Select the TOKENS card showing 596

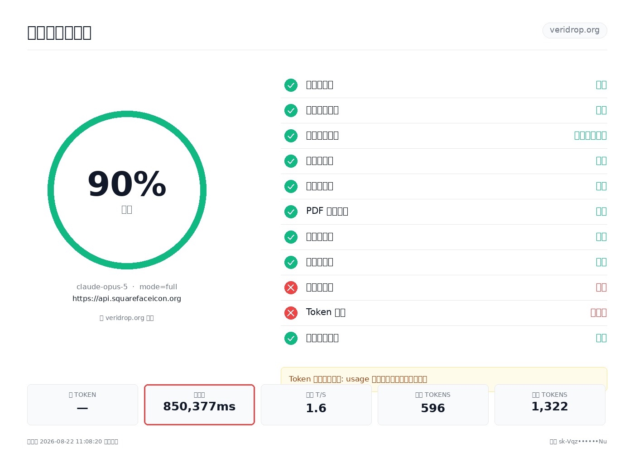coord(433,405)
